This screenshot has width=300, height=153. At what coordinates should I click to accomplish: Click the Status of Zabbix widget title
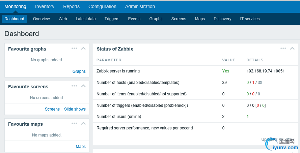pos(115,49)
